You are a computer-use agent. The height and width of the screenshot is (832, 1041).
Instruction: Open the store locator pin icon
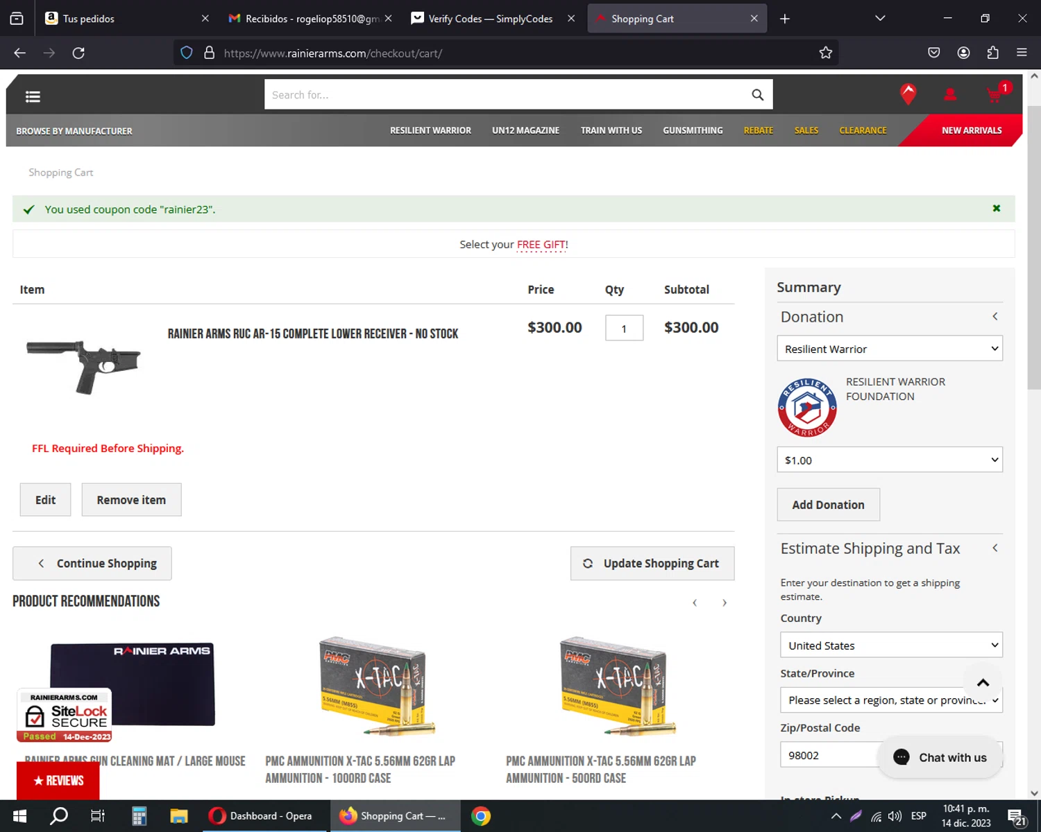(908, 94)
